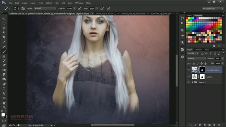226x127 pixels.
Task: Open the Image menu
Action: click(x=24, y=3)
